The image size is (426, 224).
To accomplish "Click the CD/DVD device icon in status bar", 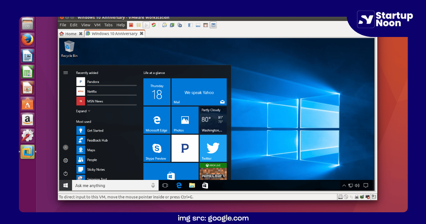I will [x=346, y=197].
